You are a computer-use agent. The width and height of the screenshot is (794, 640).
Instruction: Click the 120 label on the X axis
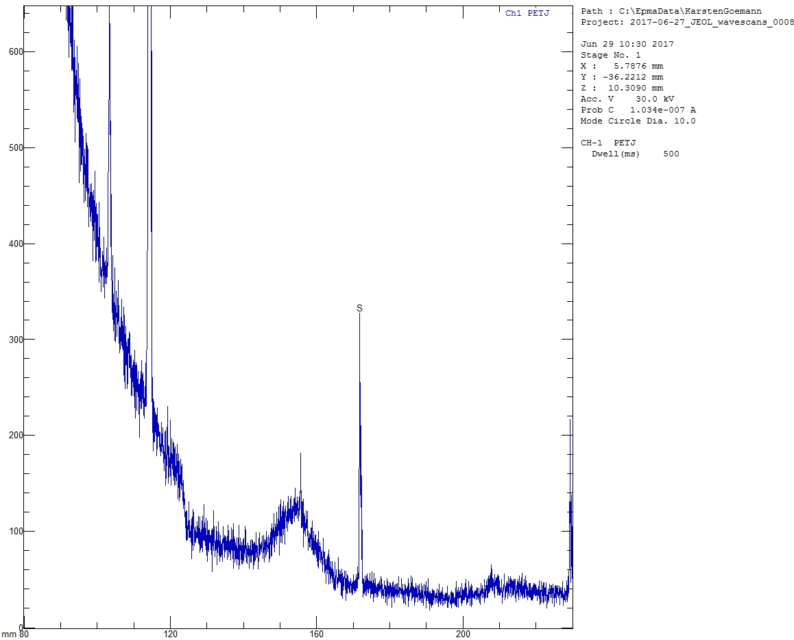[x=171, y=634]
